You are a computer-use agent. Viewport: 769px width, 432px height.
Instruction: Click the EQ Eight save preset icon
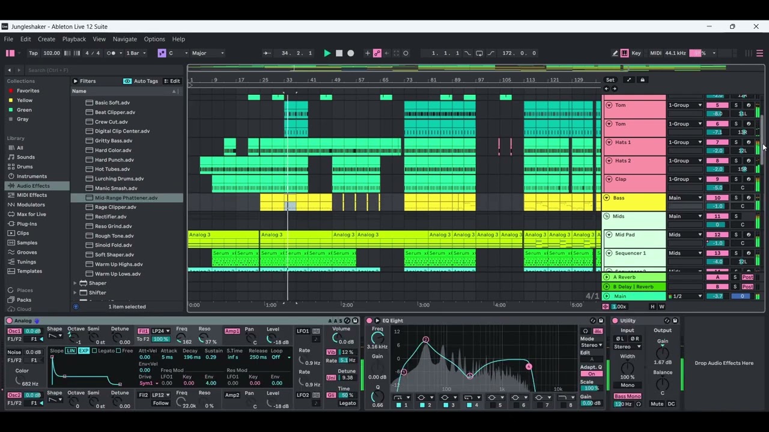pyautogui.click(x=601, y=321)
